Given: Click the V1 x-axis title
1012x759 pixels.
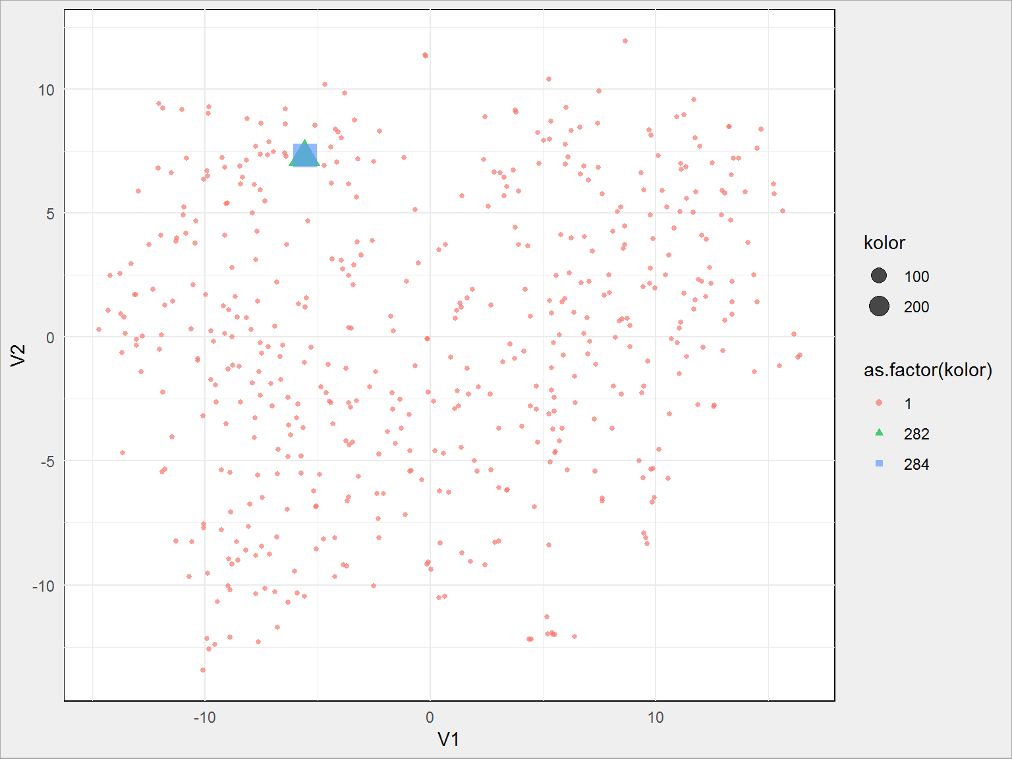Looking at the screenshot, I should point(449,739).
